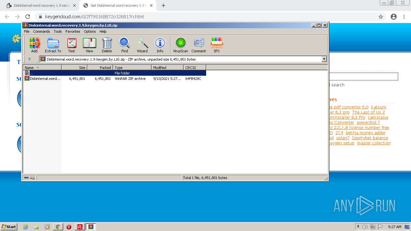
Task: Click the keygencloud.com address bar
Action: (94, 17)
